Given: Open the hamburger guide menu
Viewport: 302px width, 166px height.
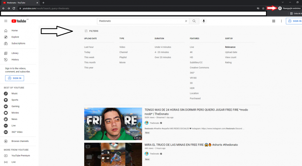Looking at the screenshot, I should pyautogui.click(x=6, y=21).
